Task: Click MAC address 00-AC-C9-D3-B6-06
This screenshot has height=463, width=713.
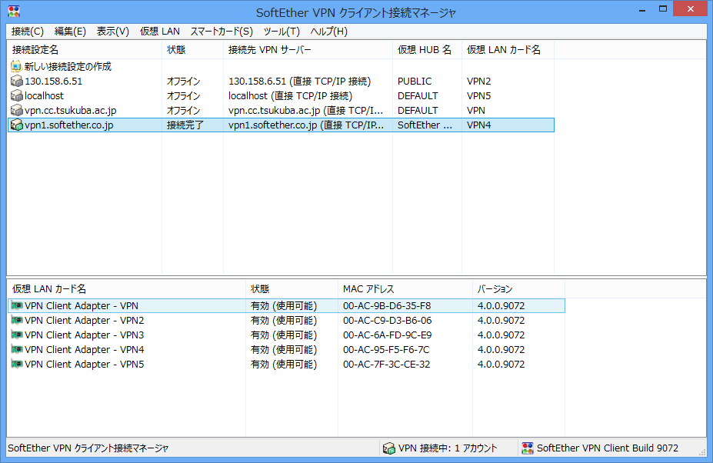Action: (388, 320)
